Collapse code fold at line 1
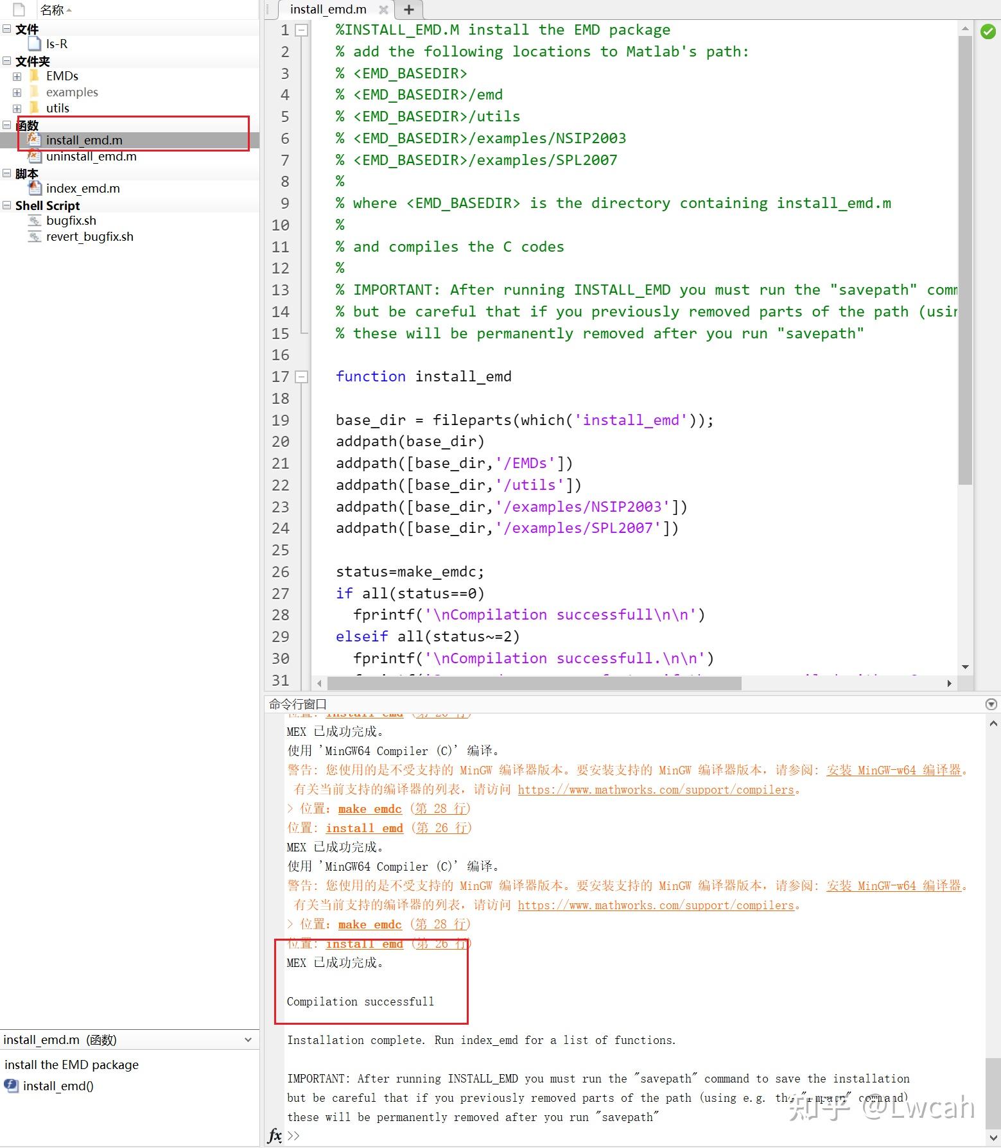Image resolution: width=1001 pixels, height=1148 pixels. pos(301,30)
